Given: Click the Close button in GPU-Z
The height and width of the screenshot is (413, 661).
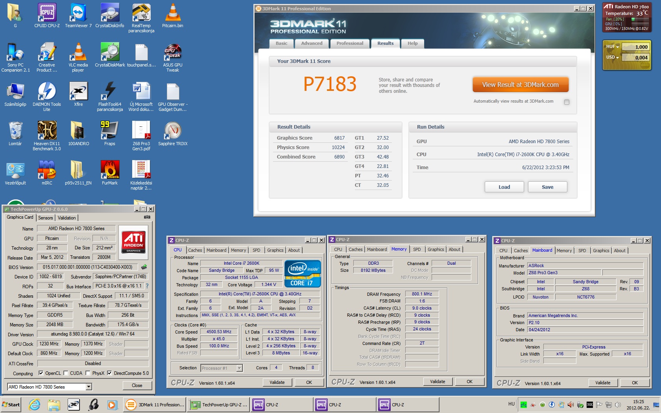Looking at the screenshot, I should 137,385.
